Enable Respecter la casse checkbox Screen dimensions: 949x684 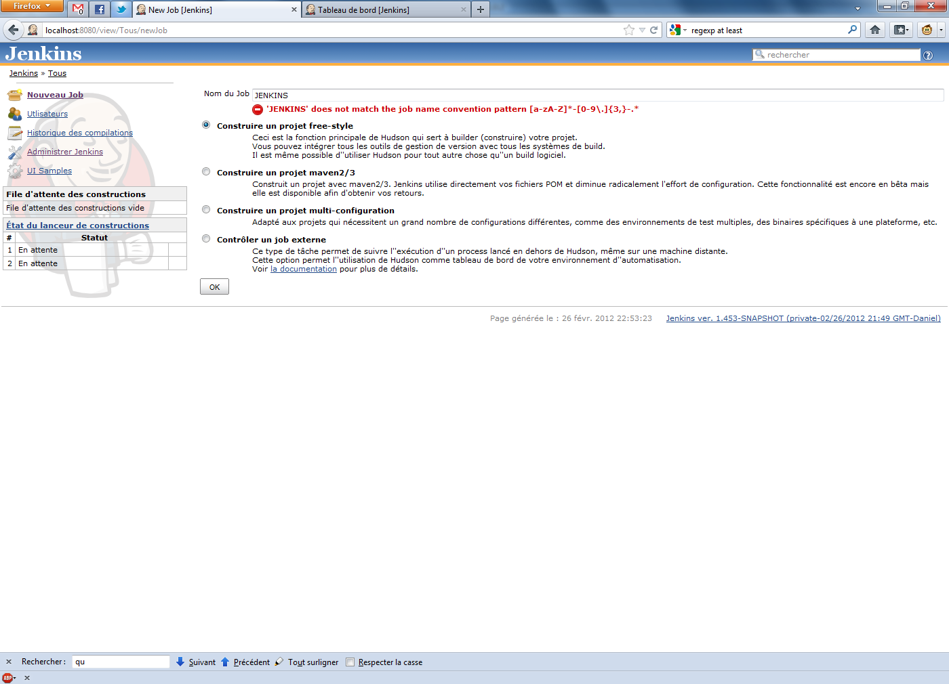coord(350,662)
